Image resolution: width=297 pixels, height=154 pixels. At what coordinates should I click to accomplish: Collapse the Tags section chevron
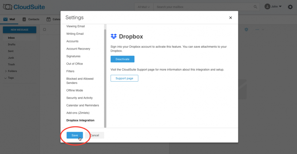click(x=5, y=78)
